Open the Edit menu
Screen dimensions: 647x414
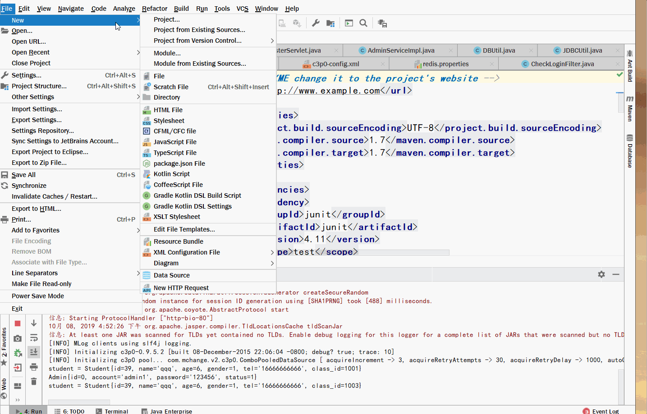tap(24, 8)
